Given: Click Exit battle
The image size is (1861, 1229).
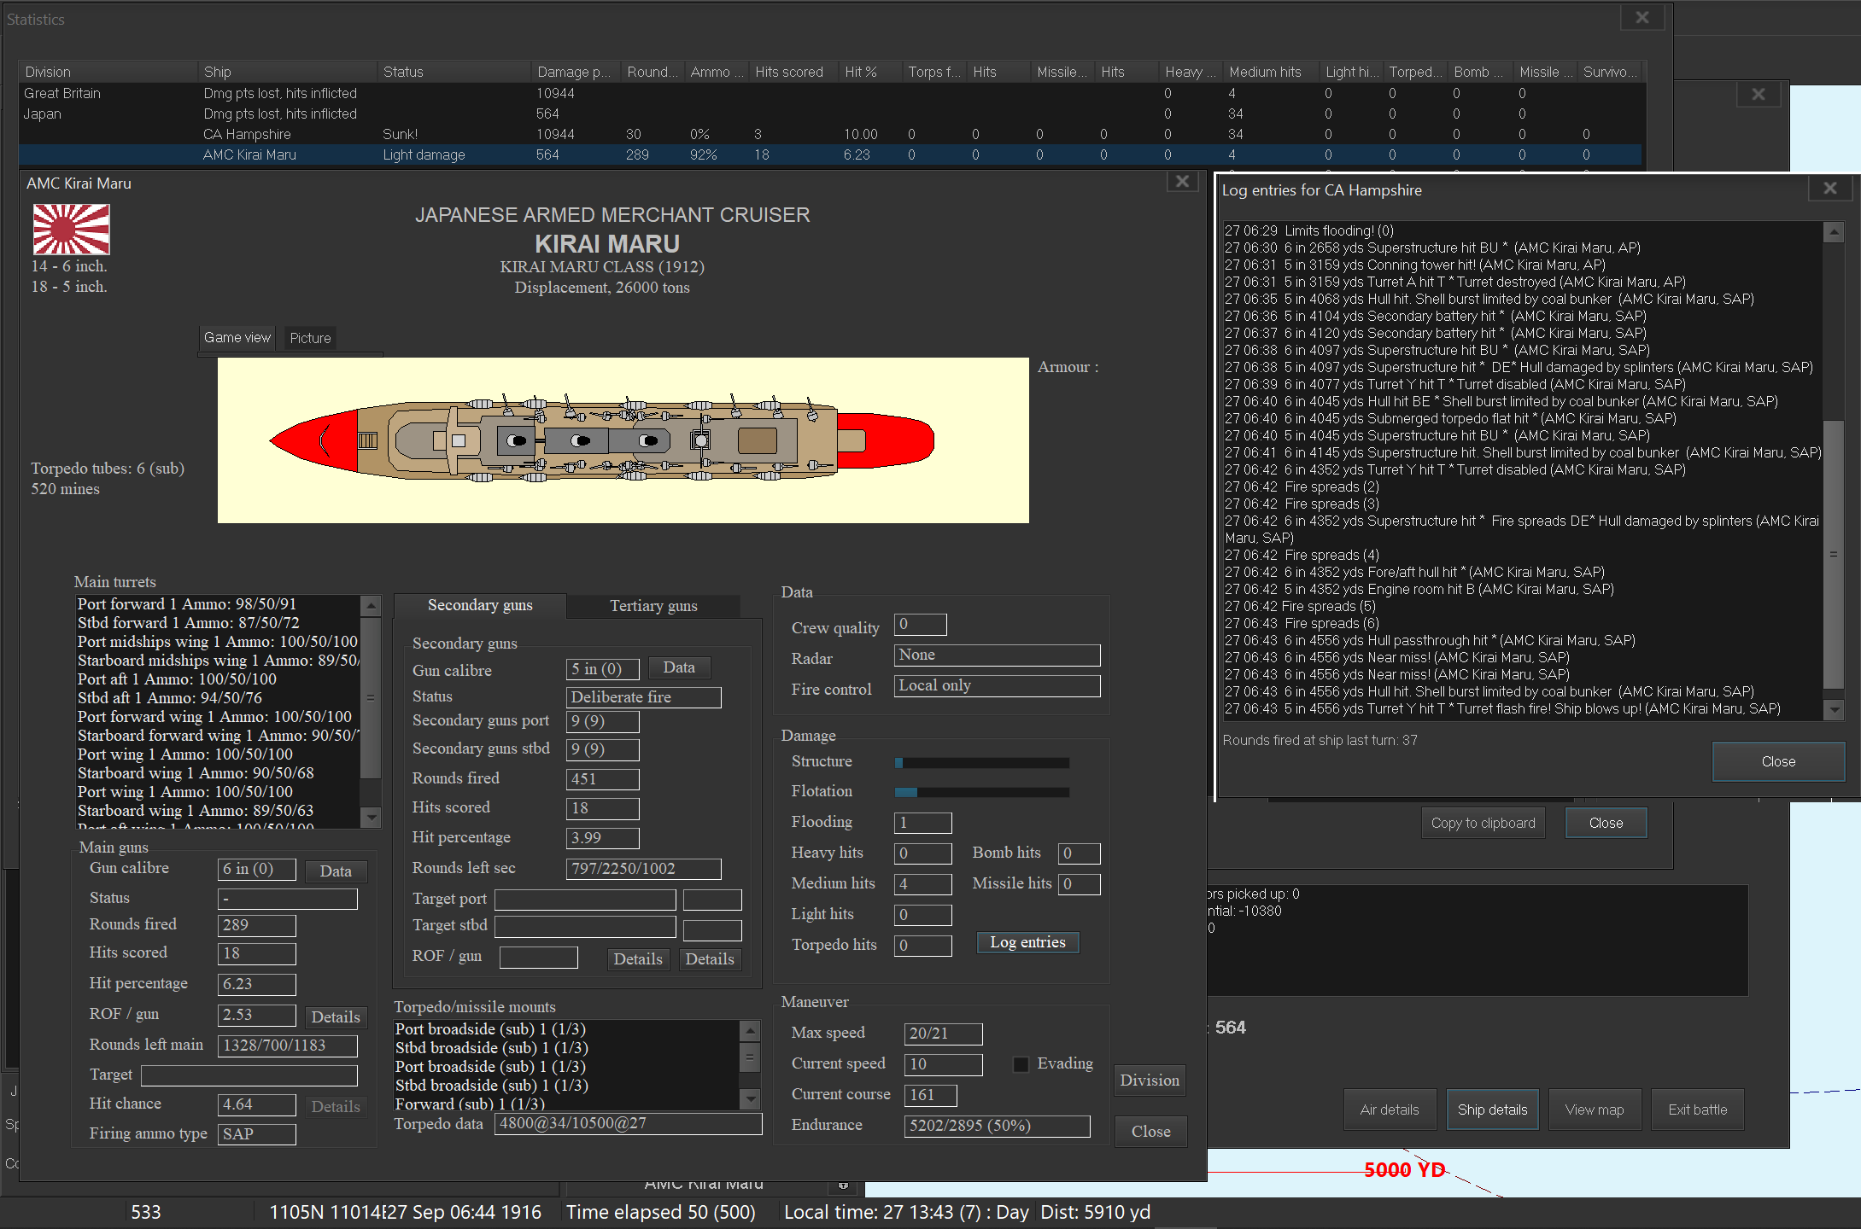Looking at the screenshot, I should coord(1698,1110).
